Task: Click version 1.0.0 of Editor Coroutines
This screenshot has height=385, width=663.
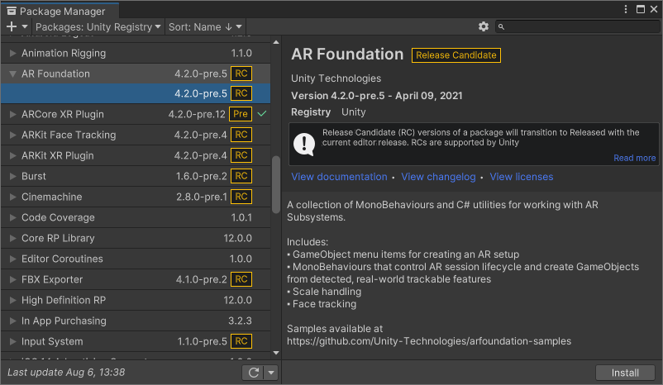Action: click(241, 259)
